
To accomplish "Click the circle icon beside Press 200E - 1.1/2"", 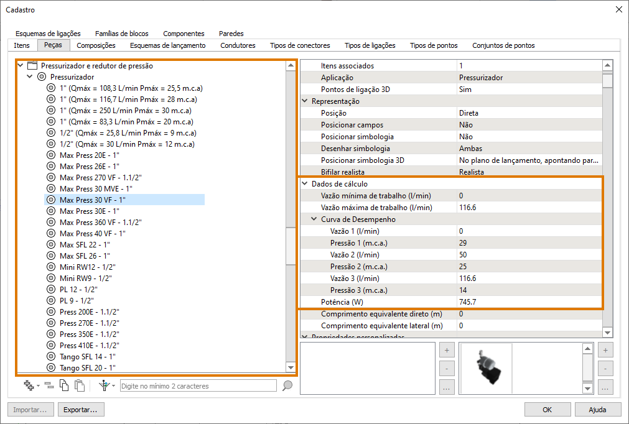I will point(51,311).
